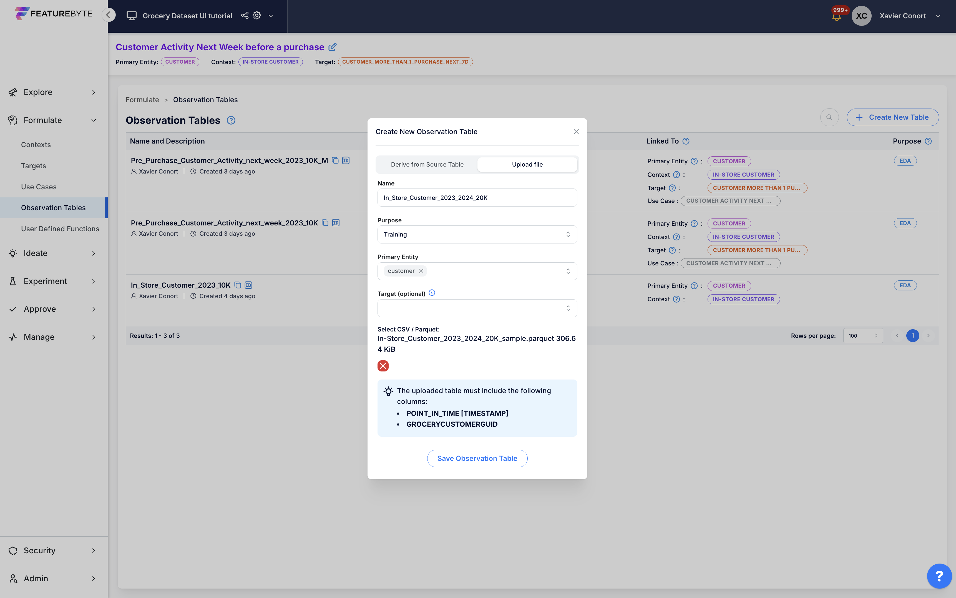Open the Target (optional) dropdown
The height and width of the screenshot is (598, 956).
point(477,308)
